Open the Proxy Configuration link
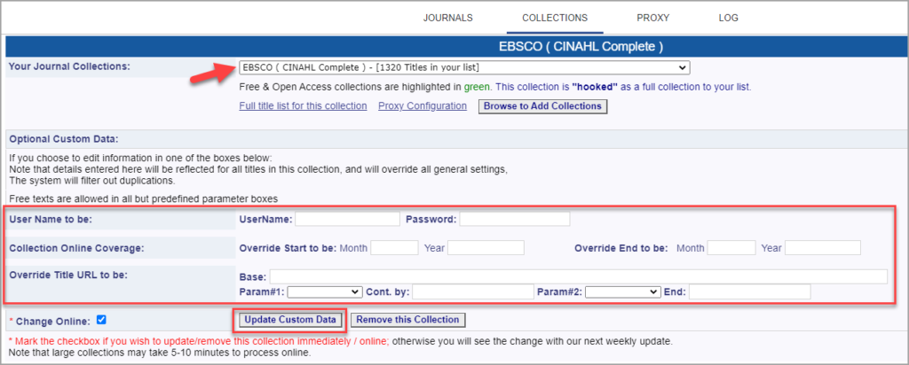Screen dimensions: 909x365 tap(422, 105)
